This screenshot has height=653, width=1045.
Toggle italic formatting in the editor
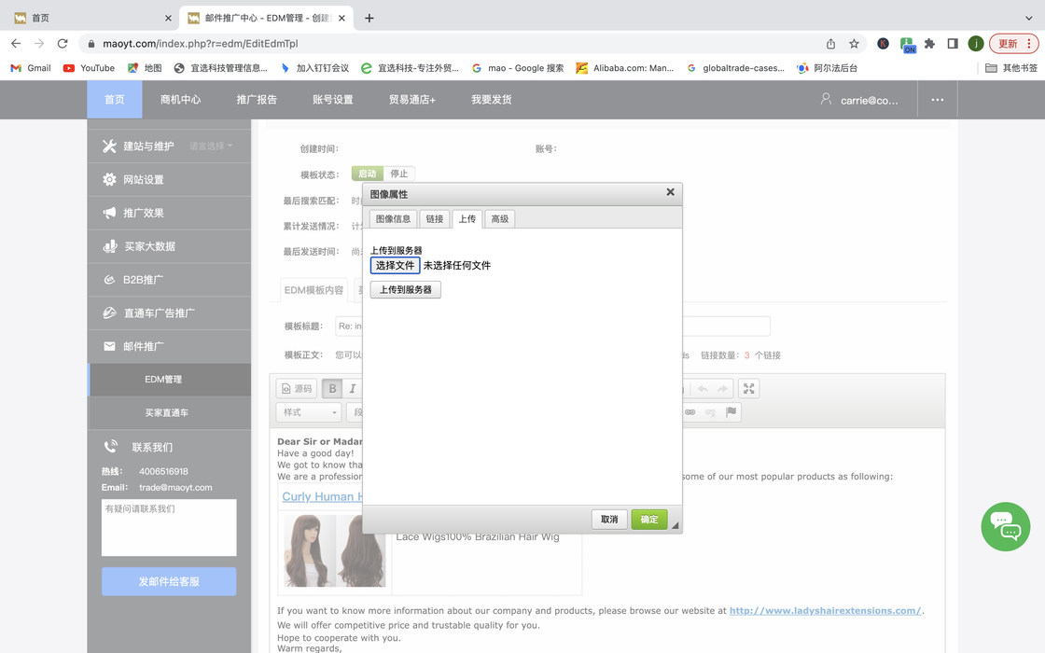coord(353,389)
